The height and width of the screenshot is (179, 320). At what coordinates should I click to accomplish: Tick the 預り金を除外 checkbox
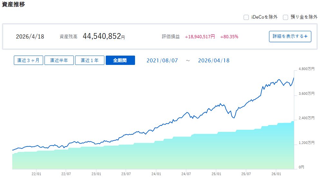285,17
